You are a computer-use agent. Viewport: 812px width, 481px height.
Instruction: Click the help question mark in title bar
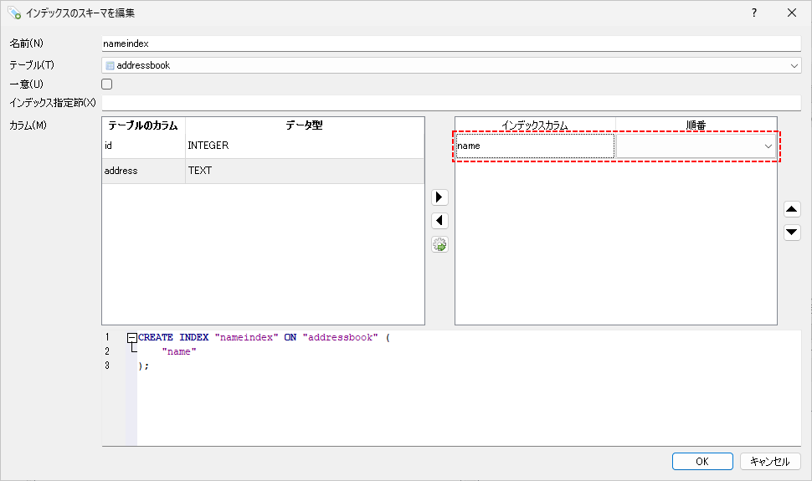(x=753, y=13)
